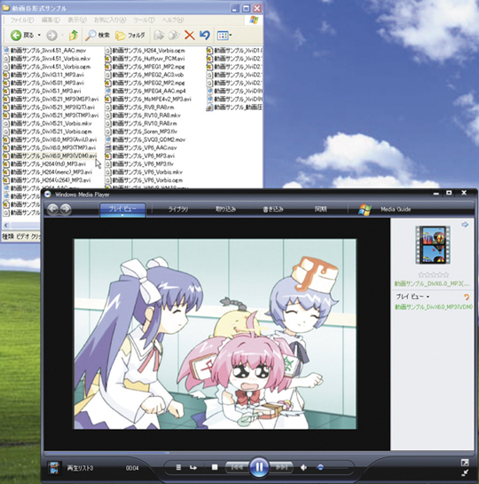Click the Copy To folder icon in Explorer
Image resolution: width=479 pixels, height=484 pixels.
[x=174, y=36]
